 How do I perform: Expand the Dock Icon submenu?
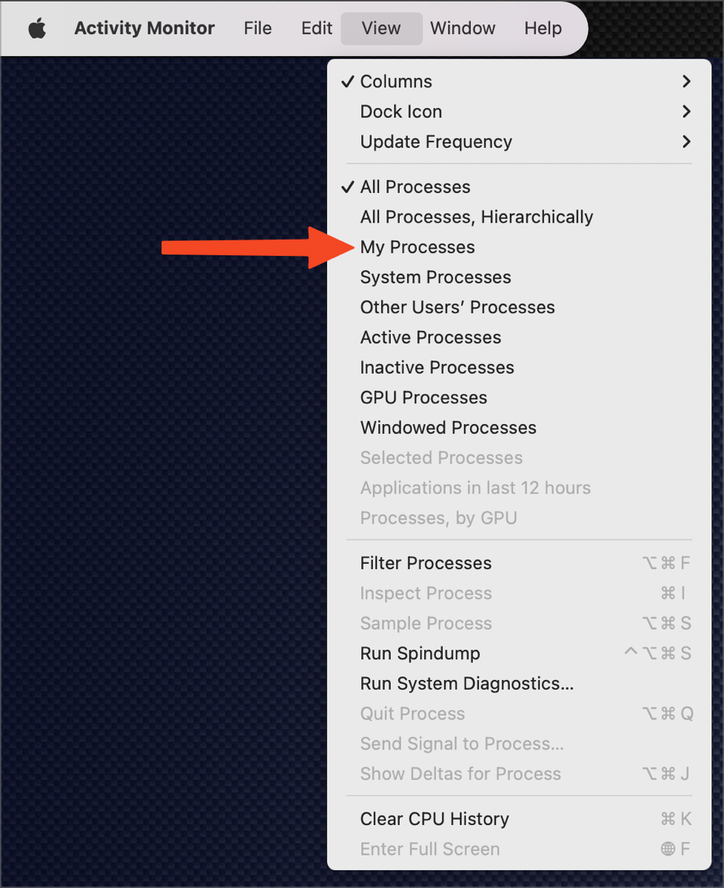(400, 112)
